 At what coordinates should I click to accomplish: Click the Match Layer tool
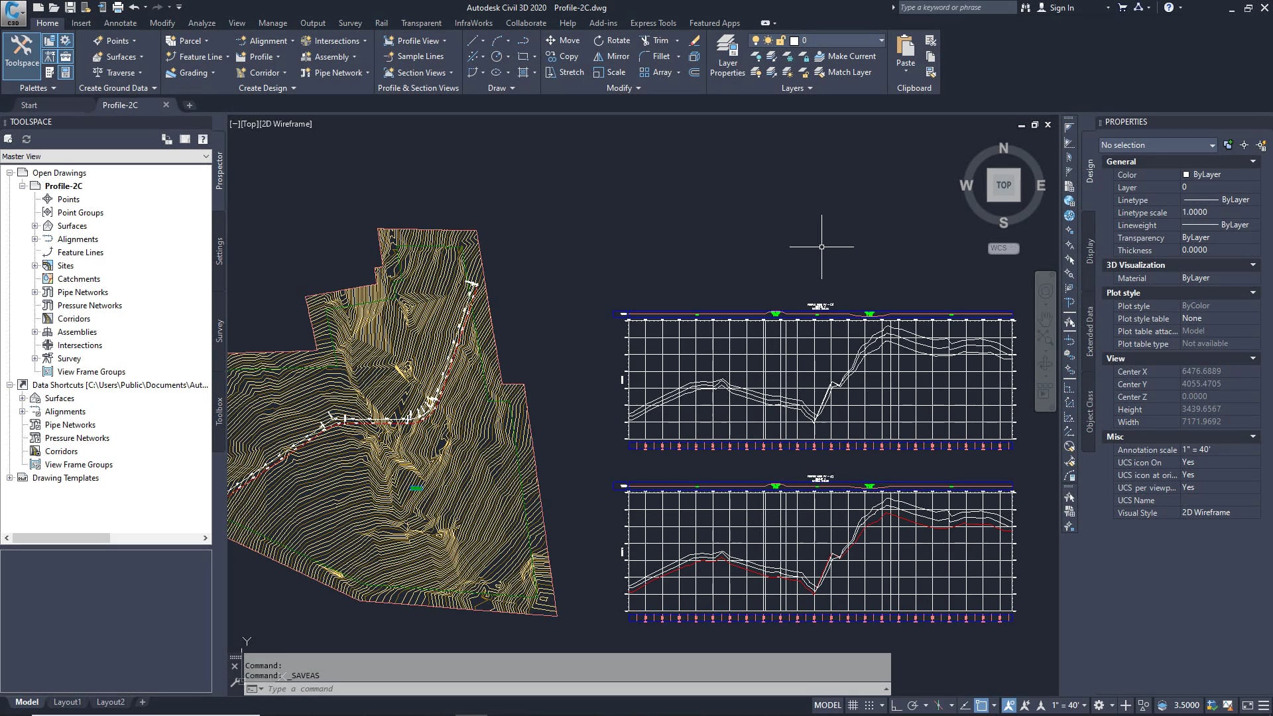pos(843,72)
